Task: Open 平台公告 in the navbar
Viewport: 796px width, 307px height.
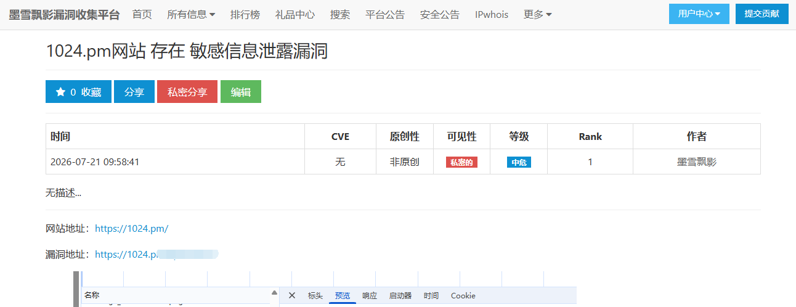Action: [385, 15]
